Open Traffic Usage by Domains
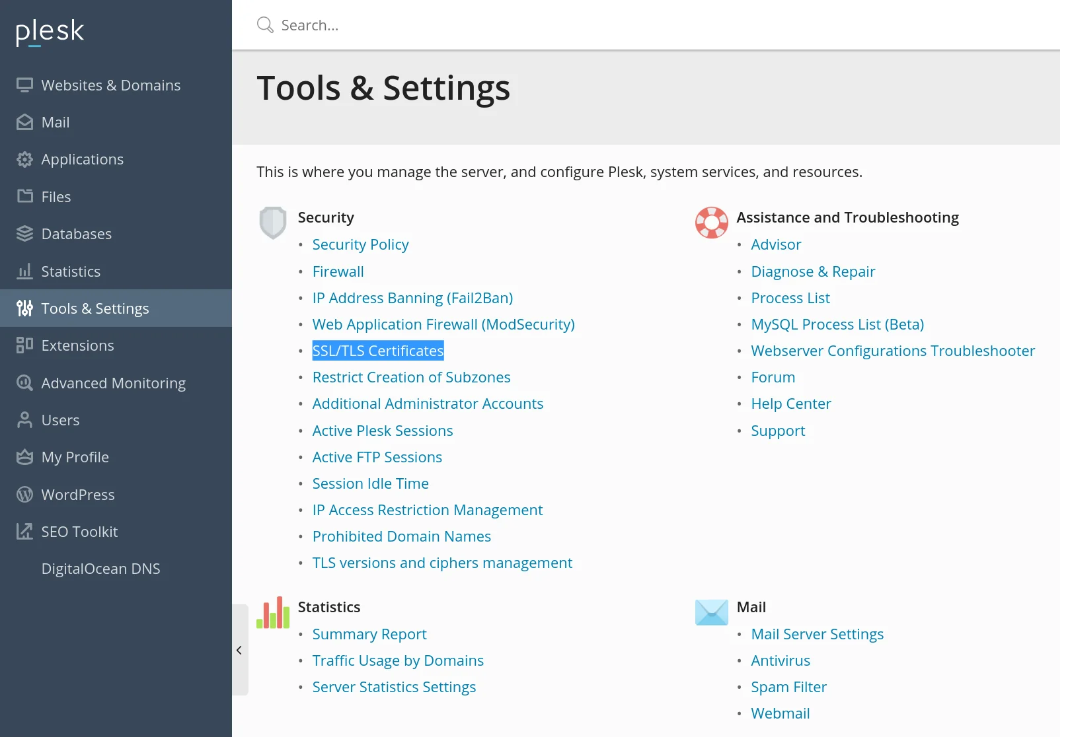1068x743 pixels. click(398, 660)
